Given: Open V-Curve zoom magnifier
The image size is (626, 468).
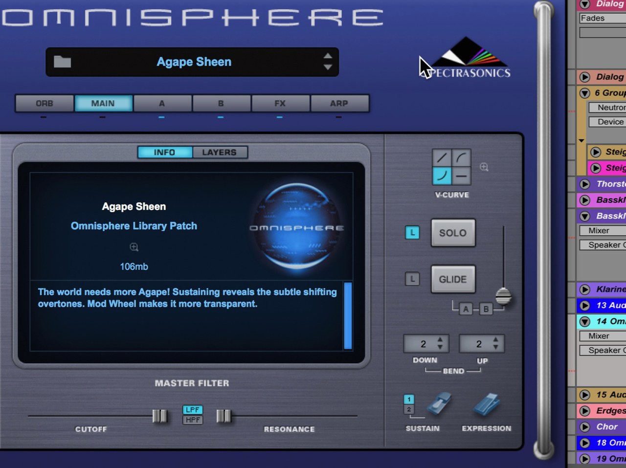Looking at the screenshot, I should point(484,167).
